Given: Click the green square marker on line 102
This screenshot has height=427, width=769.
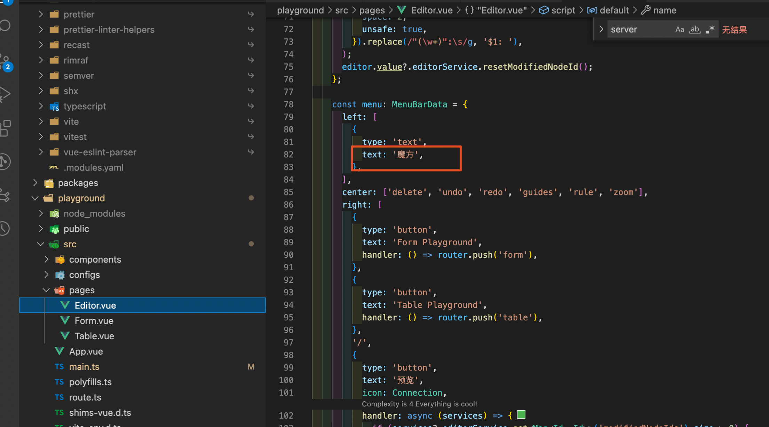Looking at the screenshot, I should [x=521, y=414].
